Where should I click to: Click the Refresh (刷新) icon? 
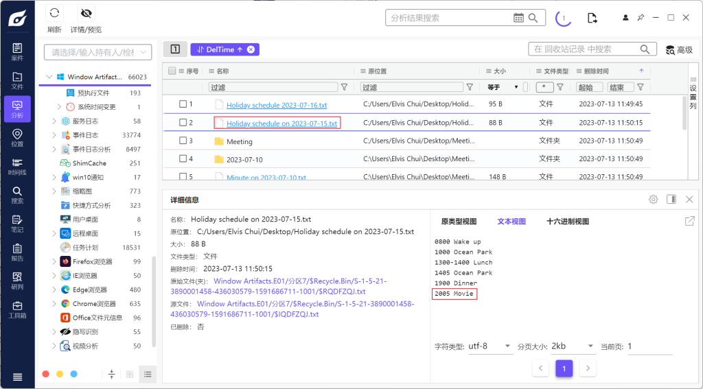click(54, 14)
